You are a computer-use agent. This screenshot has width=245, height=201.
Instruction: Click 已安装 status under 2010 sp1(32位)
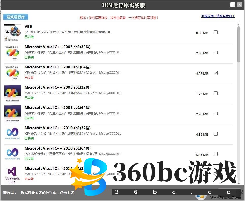coord(29,138)
